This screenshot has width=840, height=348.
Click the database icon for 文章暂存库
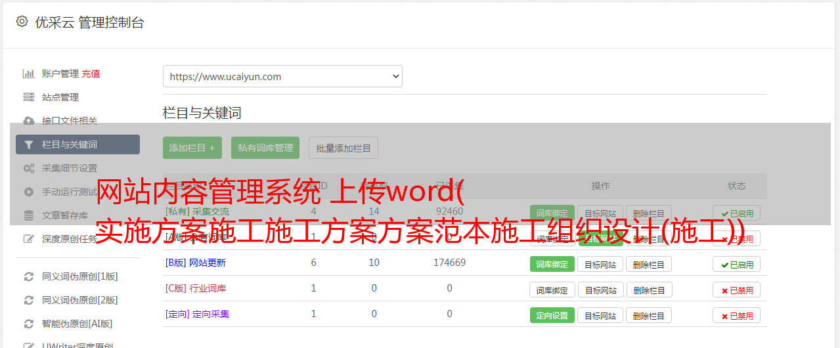tap(29, 215)
